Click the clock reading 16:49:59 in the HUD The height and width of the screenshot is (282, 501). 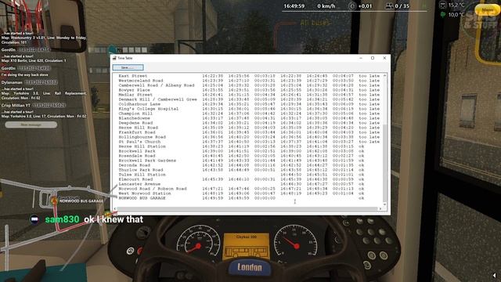(x=294, y=6)
